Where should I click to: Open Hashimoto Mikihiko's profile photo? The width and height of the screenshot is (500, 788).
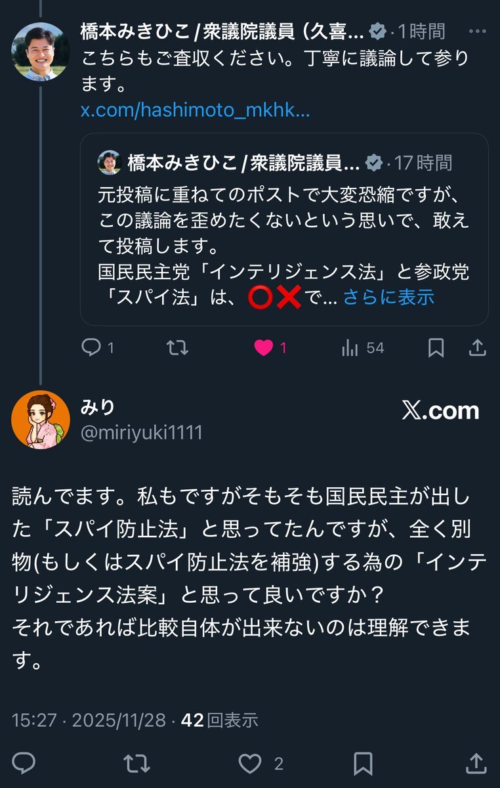pyautogui.click(x=41, y=51)
